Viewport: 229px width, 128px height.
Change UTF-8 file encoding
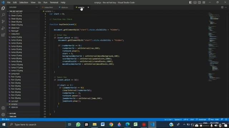186,119
